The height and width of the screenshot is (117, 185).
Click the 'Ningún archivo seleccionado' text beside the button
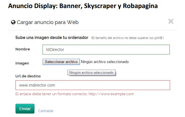(x=105, y=62)
